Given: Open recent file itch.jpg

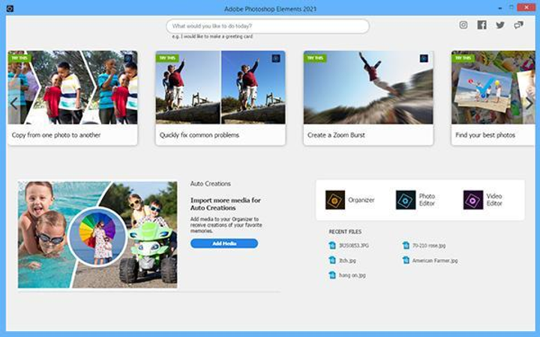Looking at the screenshot, I should [347, 261].
